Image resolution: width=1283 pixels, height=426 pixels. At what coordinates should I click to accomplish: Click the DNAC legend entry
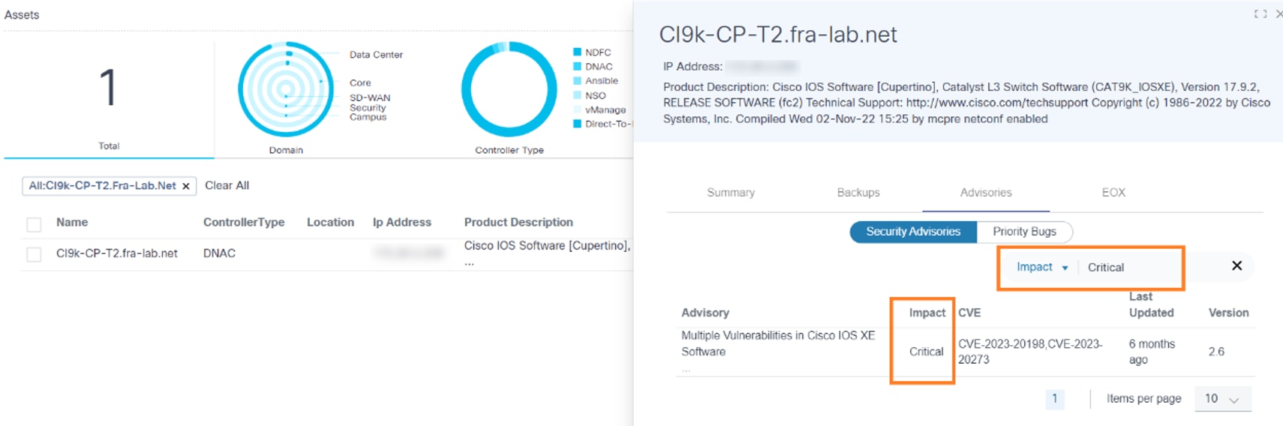click(598, 67)
